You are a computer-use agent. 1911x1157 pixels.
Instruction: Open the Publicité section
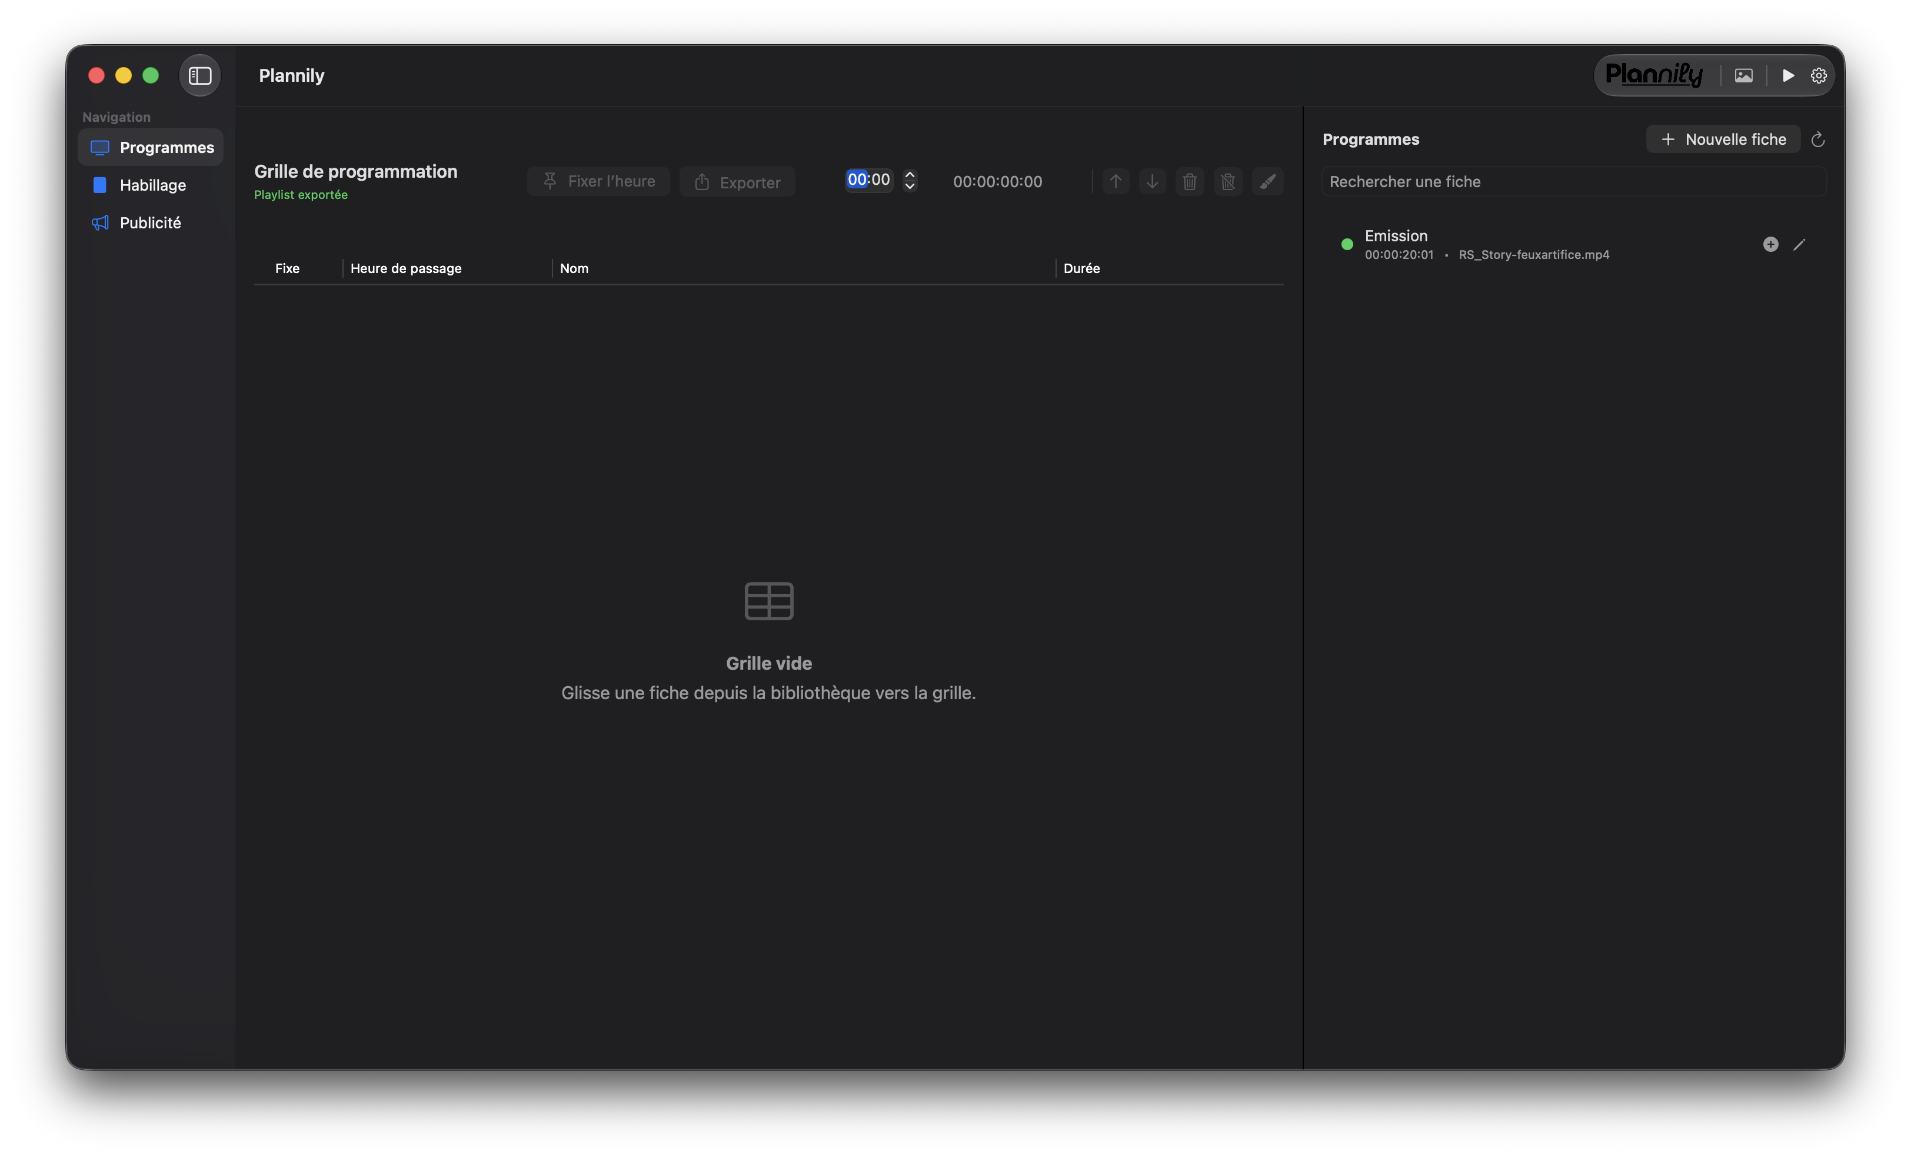(151, 222)
